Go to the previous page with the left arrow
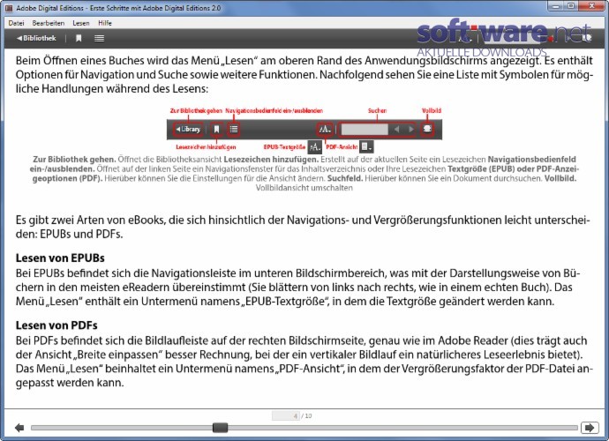The width and height of the screenshot is (609, 441). (x=19, y=428)
